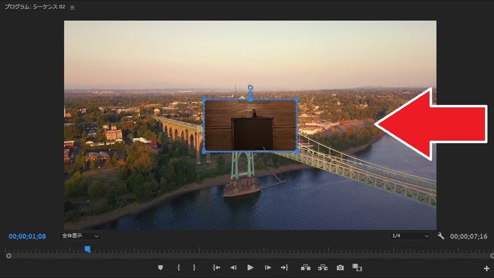The height and width of the screenshot is (278, 494).
Task: Click the blue playhead on the time ruler
Action: (87, 249)
